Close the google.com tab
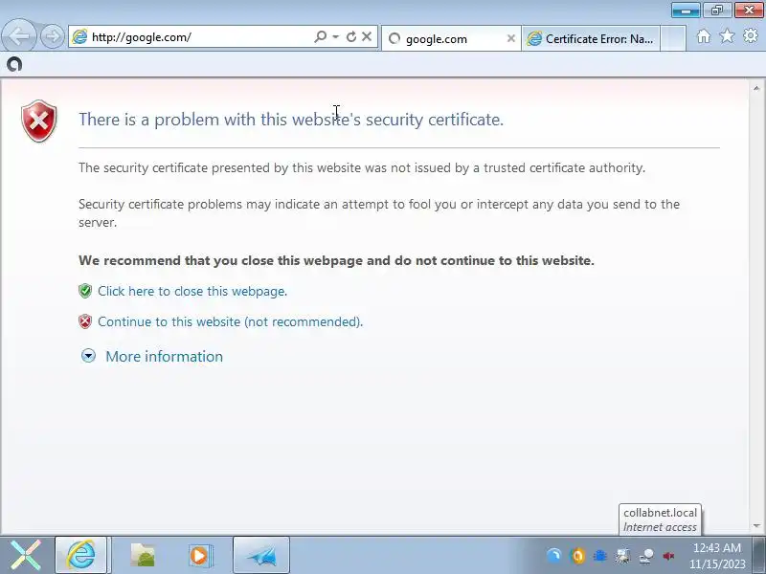Screen dimensions: 766x574 click(510, 38)
